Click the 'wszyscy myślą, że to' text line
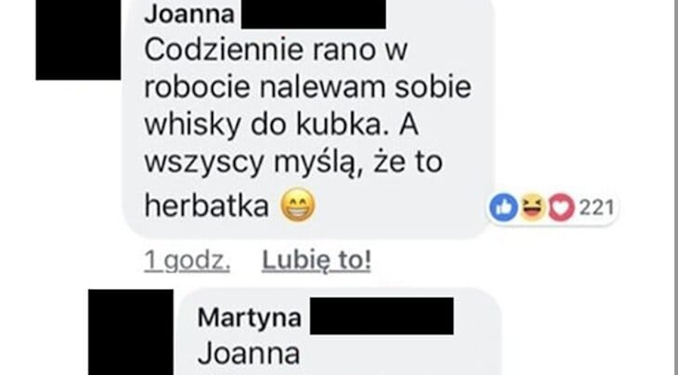The width and height of the screenshot is (678, 375). [x=294, y=163]
